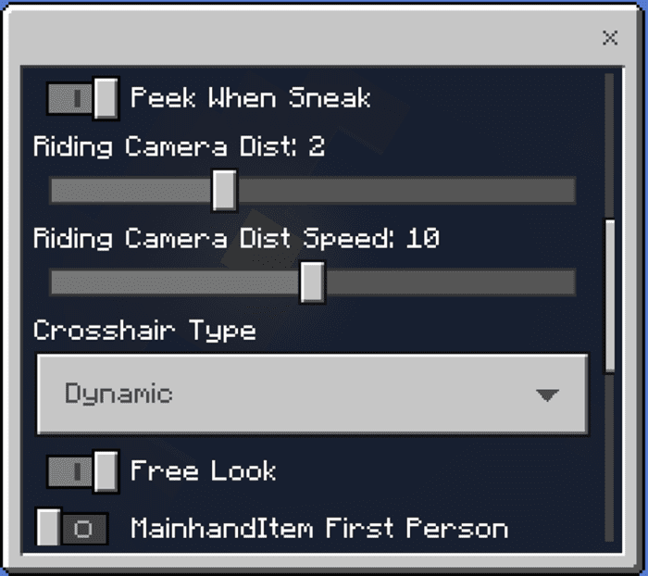
Task: Click the dropdown arrow beside Dynamic
Action: (x=547, y=394)
